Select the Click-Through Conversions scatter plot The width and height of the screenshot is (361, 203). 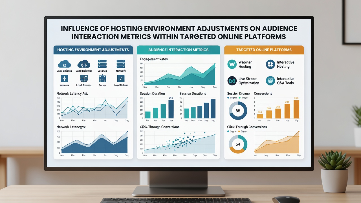(x=180, y=142)
